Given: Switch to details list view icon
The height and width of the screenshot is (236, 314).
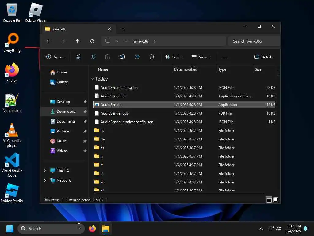Looking at the screenshot, I should pos(269,200).
